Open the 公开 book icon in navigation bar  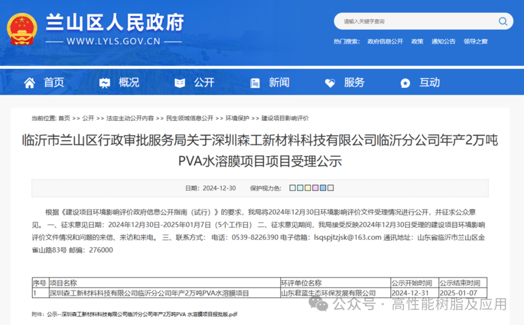tap(180, 83)
